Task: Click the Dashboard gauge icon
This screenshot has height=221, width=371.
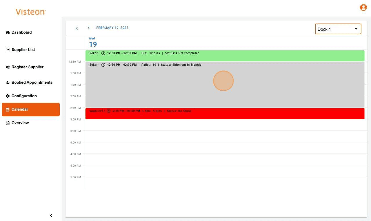Action: click(8, 32)
